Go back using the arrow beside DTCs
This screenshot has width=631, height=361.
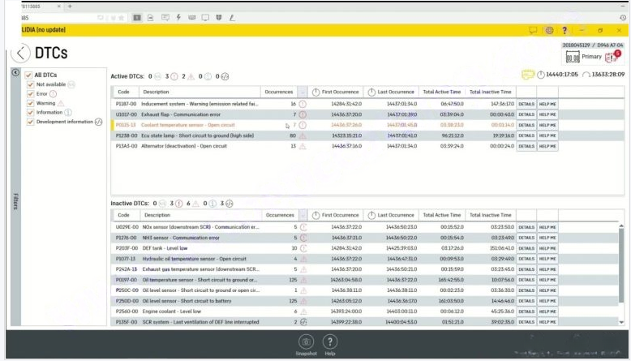[x=20, y=53]
